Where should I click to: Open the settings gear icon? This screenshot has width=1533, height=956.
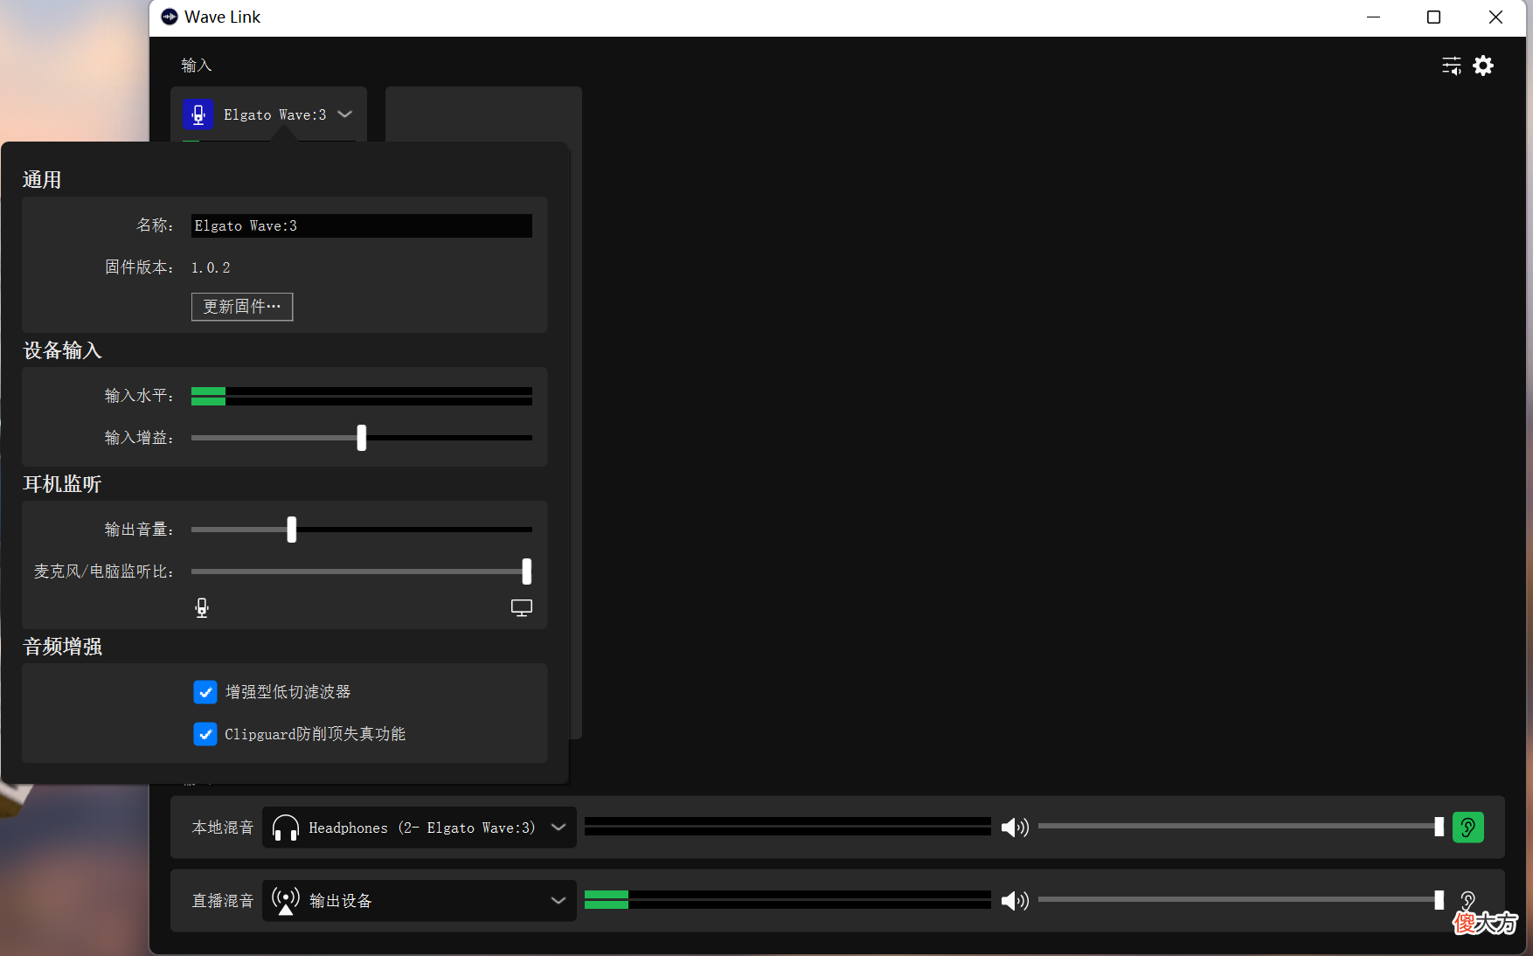1483,66
